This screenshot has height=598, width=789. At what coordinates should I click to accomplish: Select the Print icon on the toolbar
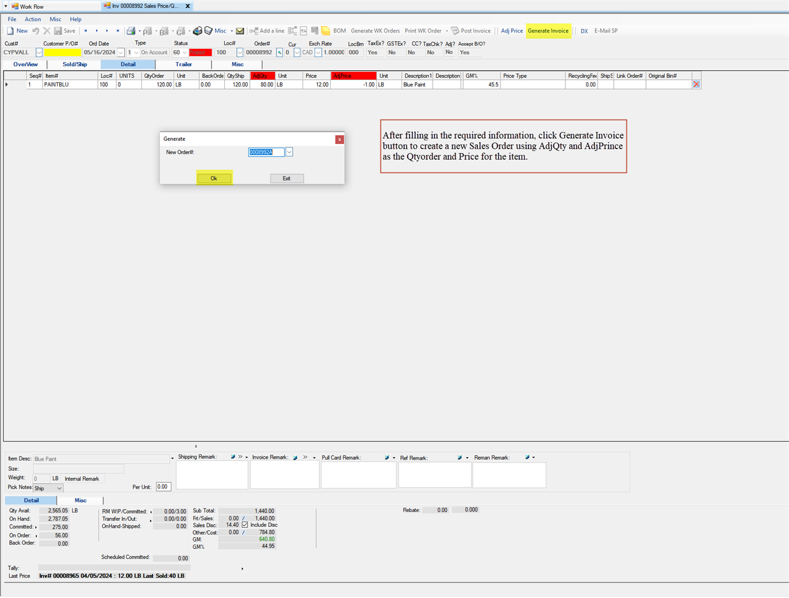click(x=132, y=30)
